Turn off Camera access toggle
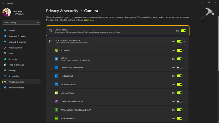Image resolution: width=219 pixels, height=123 pixels. click(x=183, y=31)
